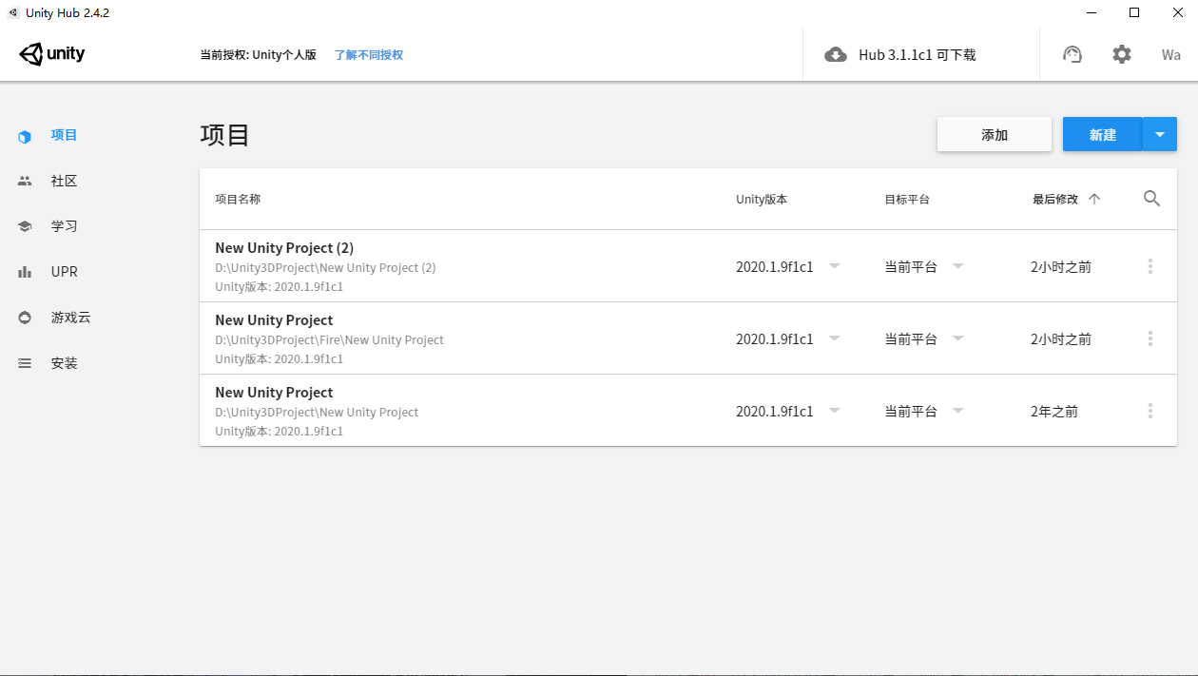Click the Unity logo in header
Screen dimensions: 1198x676
(x=52, y=54)
